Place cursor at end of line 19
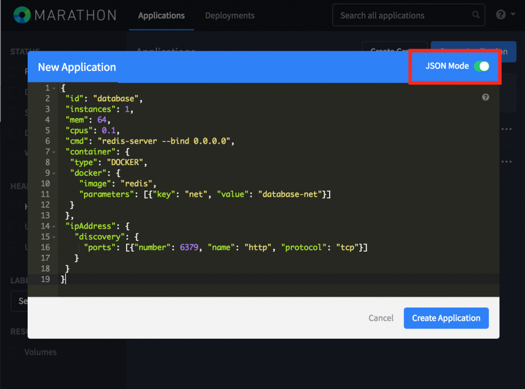 pos(66,279)
